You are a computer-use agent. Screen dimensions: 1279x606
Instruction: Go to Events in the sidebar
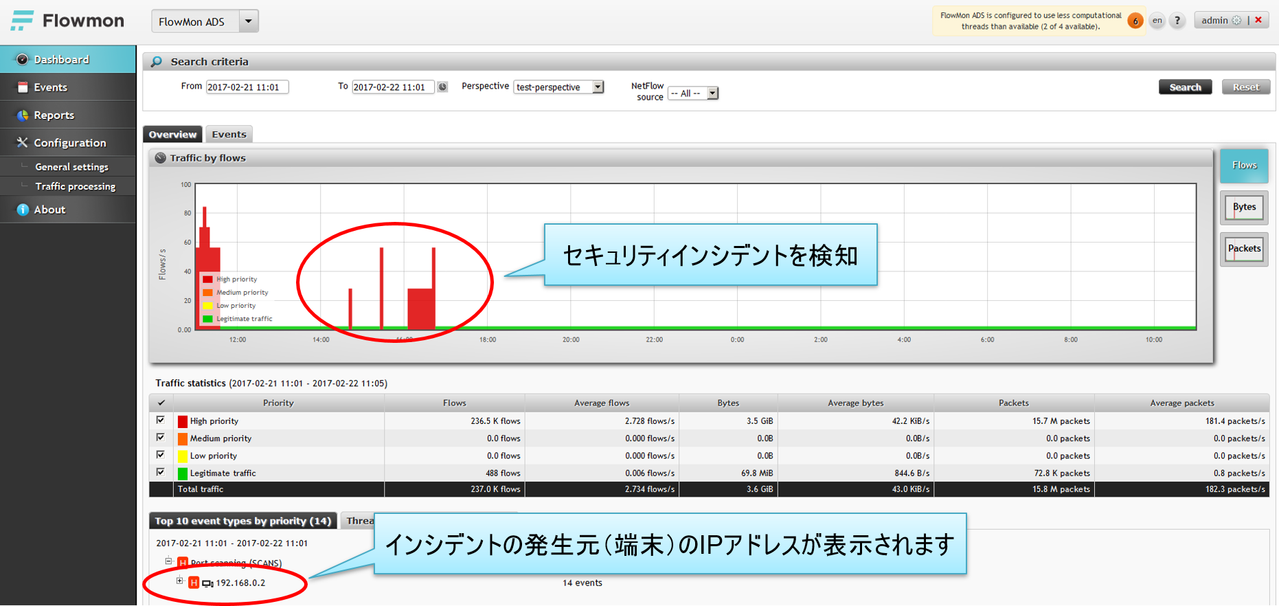68,87
